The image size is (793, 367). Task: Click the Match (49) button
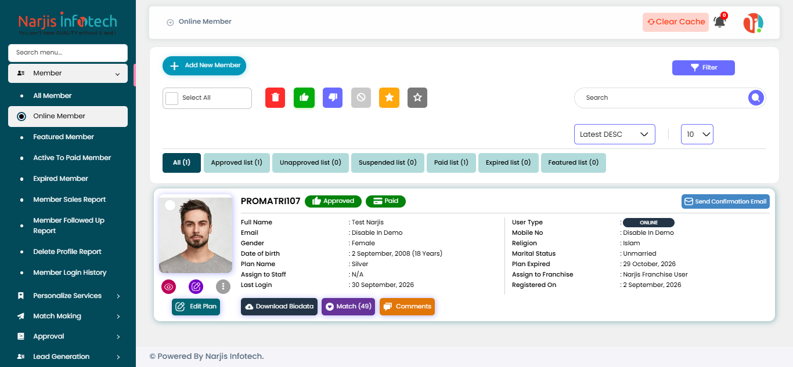point(348,307)
